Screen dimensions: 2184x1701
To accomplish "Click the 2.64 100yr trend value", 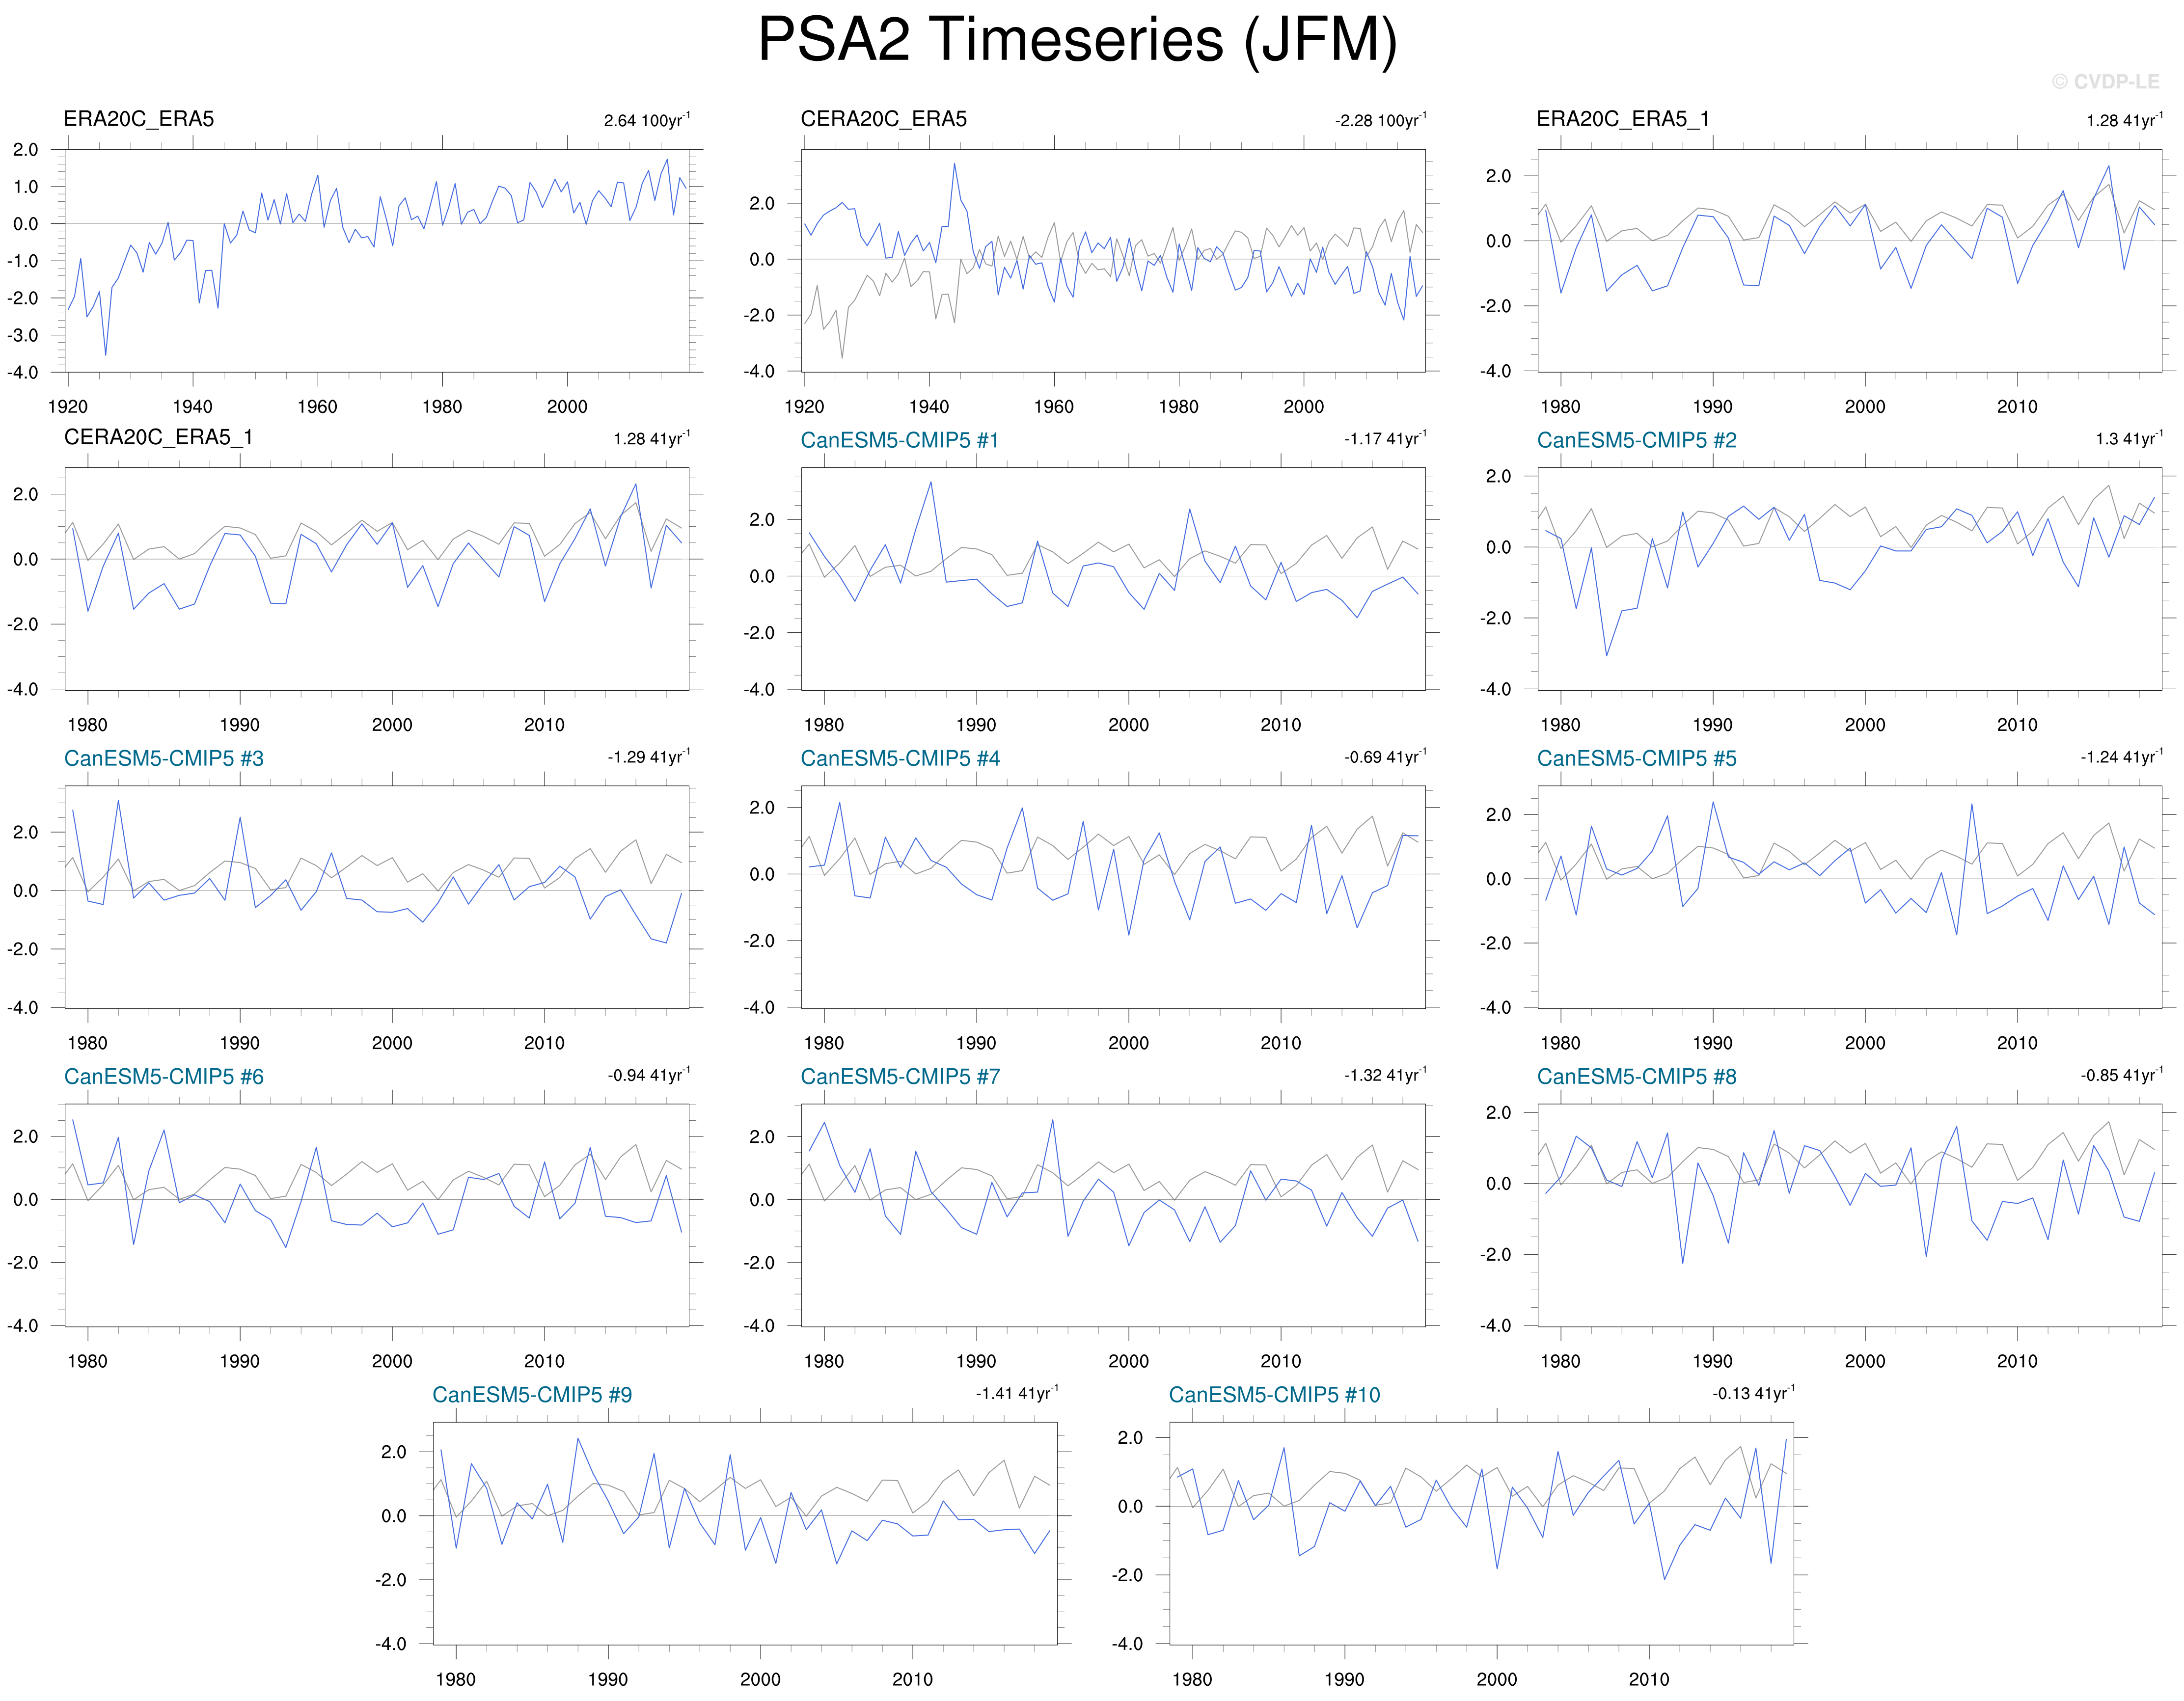I will 646,120.
